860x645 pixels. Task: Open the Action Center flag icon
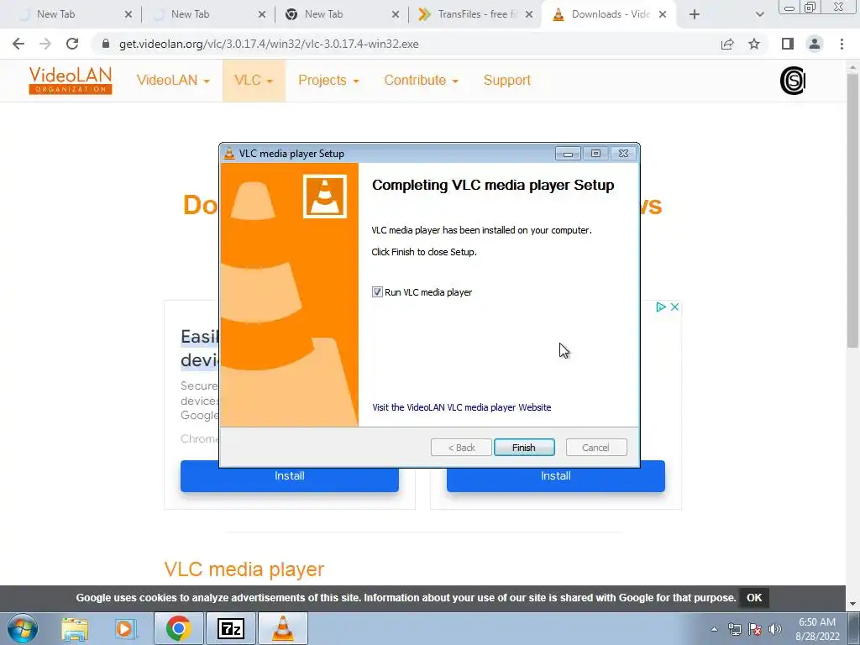pos(755,629)
